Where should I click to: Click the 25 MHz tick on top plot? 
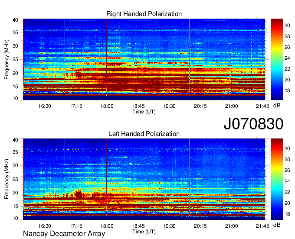click(15, 59)
